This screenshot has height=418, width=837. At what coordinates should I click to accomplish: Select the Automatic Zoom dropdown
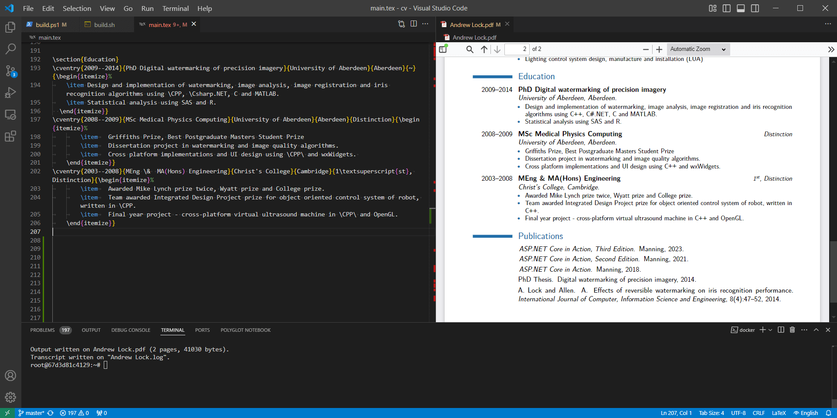click(x=698, y=49)
